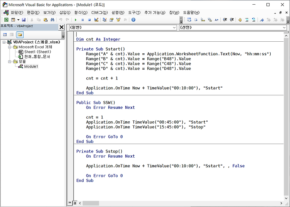Click the Outdent icon

tap(232, 20)
